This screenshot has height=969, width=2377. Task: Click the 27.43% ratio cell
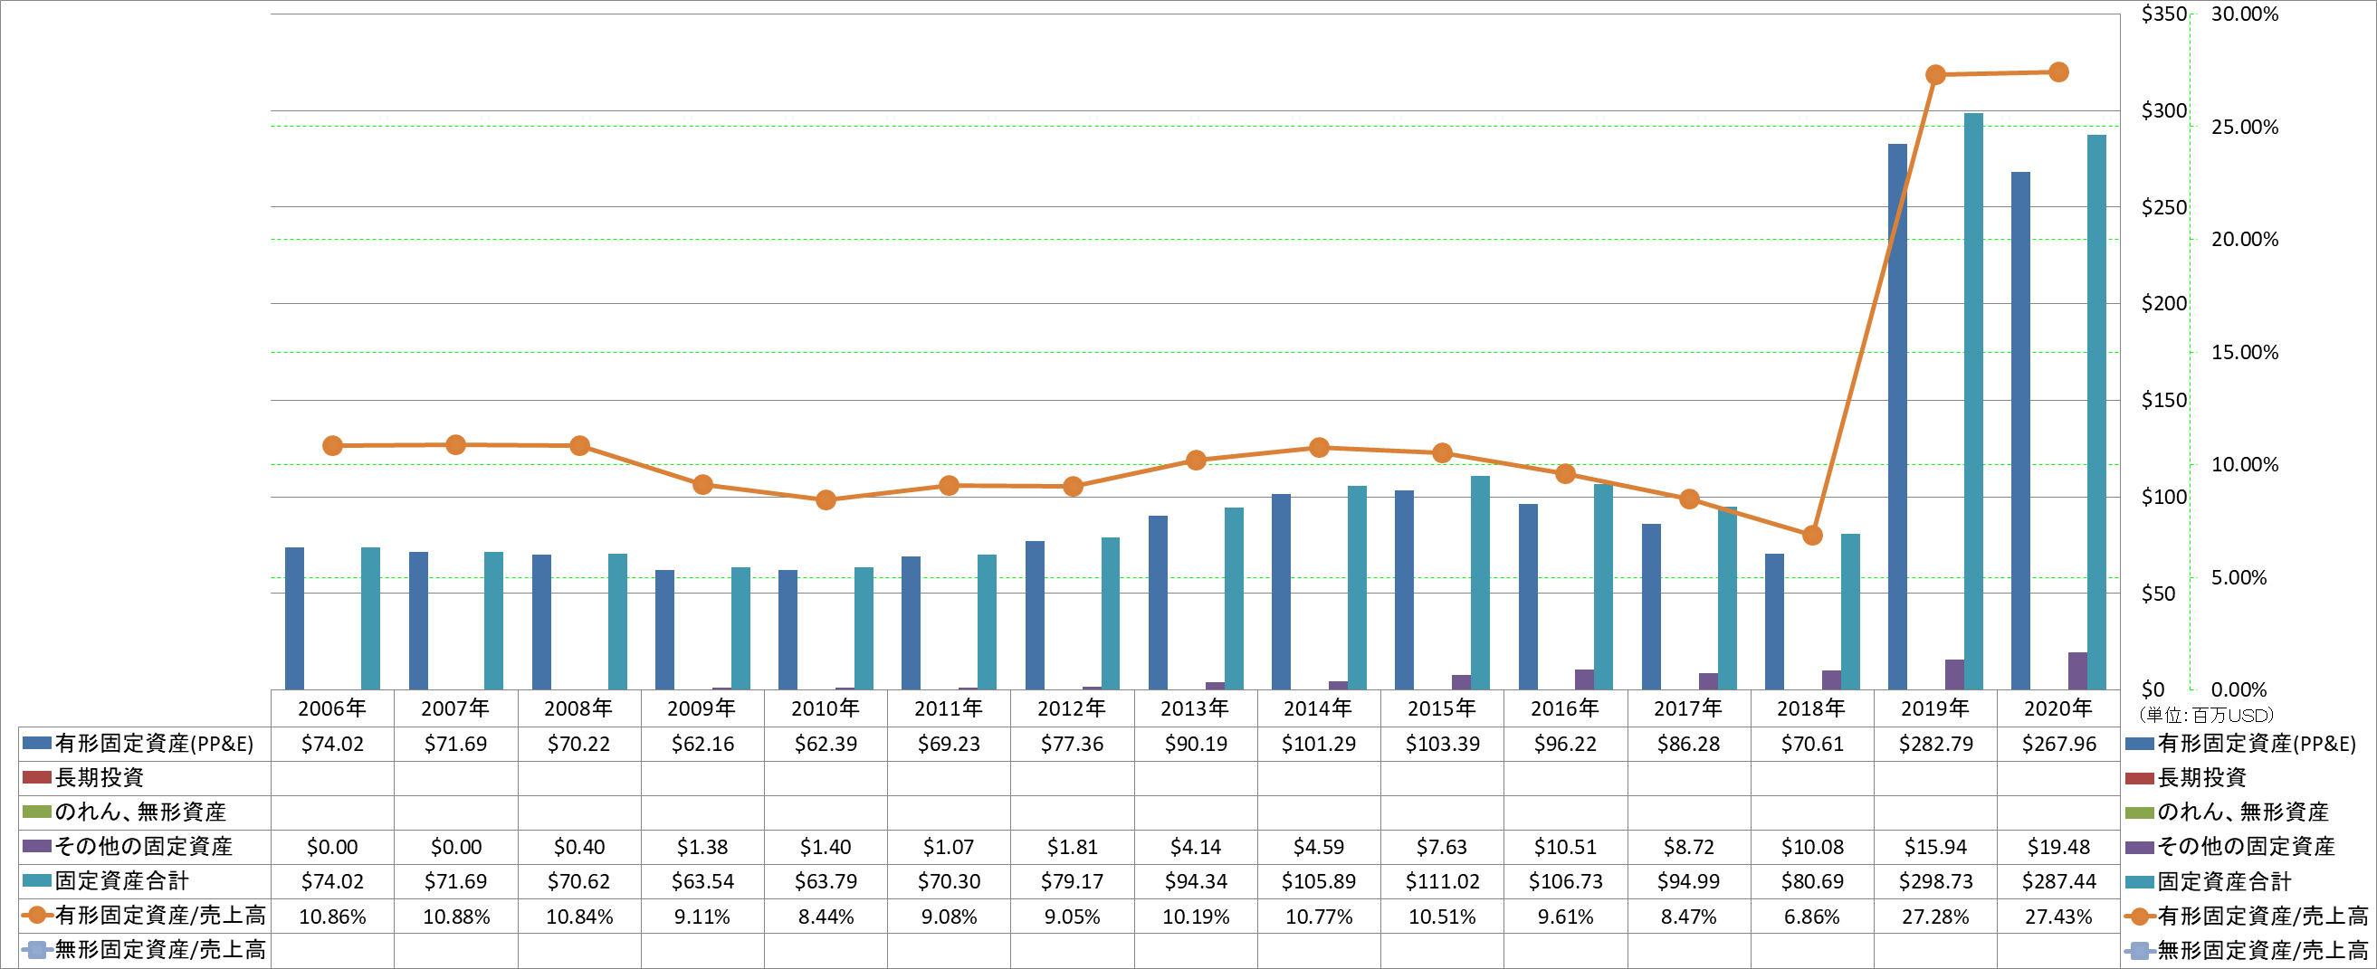tap(2058, 917)
